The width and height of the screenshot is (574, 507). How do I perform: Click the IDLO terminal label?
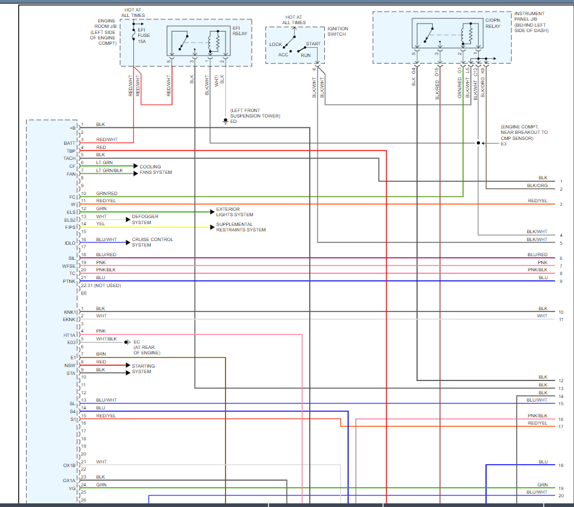click(70, 243)
